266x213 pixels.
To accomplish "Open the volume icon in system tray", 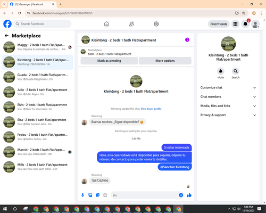I will 239,209.
